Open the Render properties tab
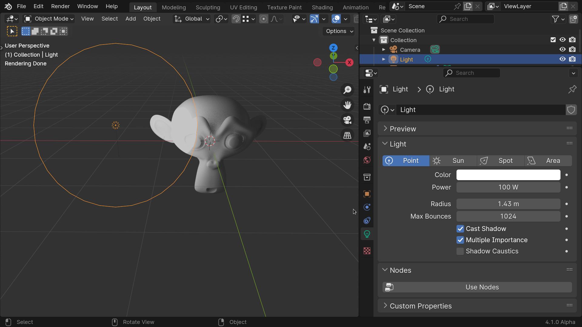Image resolution: width=582 pixels, height=327 pixels. [x=367, y=106]
